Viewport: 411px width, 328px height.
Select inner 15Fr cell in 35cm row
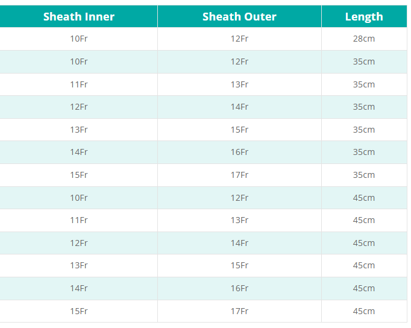[79, 175]
